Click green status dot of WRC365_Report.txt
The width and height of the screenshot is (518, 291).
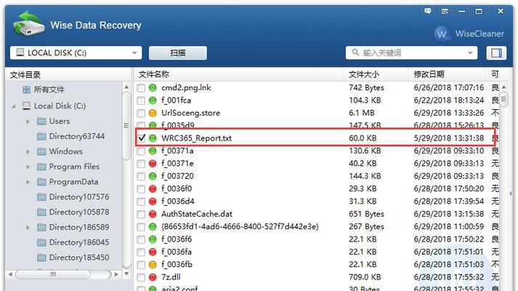pyautogui.click(x=153, y=138)
